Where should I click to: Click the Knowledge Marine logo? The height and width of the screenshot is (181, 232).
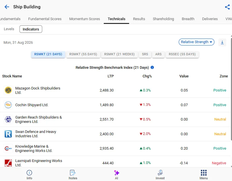8,148
